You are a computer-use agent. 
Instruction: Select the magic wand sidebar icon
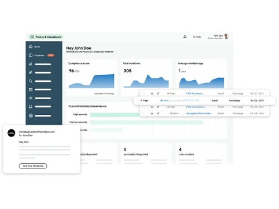point(31,72)
